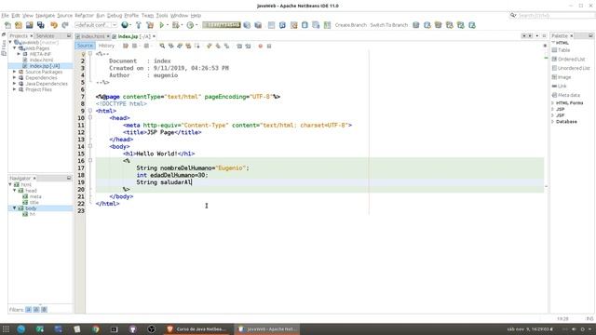Choose Ordered List in Palette
Screen dimensions: 596x335
coord(569,60)
